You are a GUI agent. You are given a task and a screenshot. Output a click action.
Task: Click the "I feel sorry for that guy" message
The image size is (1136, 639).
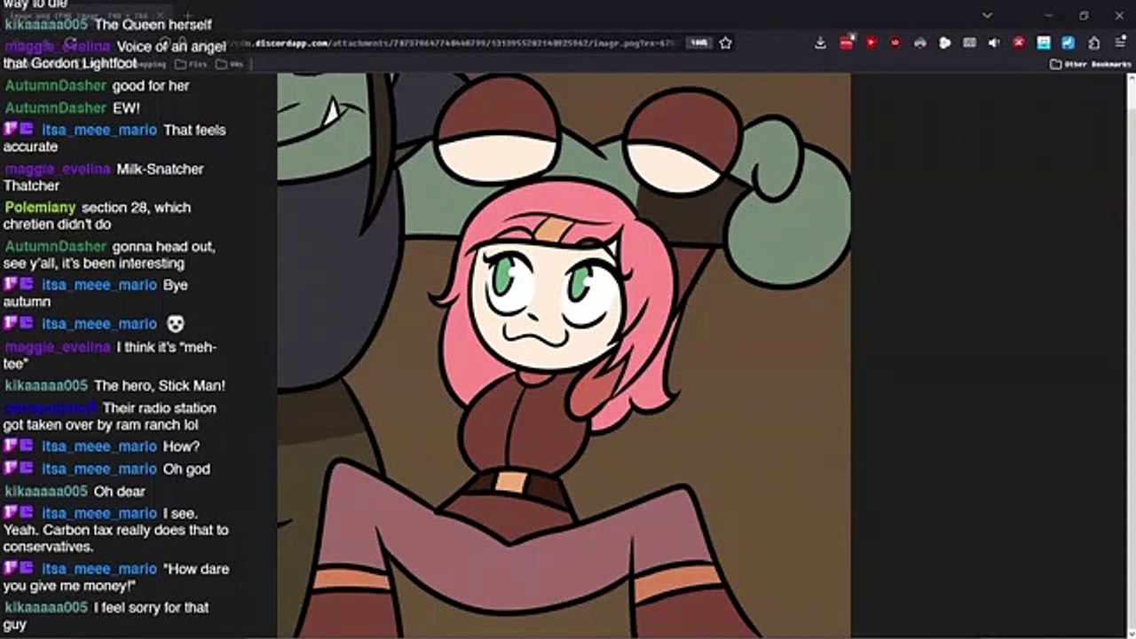coord(106,616)
